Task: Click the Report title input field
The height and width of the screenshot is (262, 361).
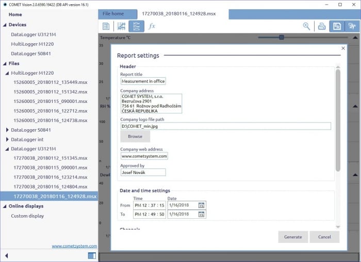Action: (143, 81)
